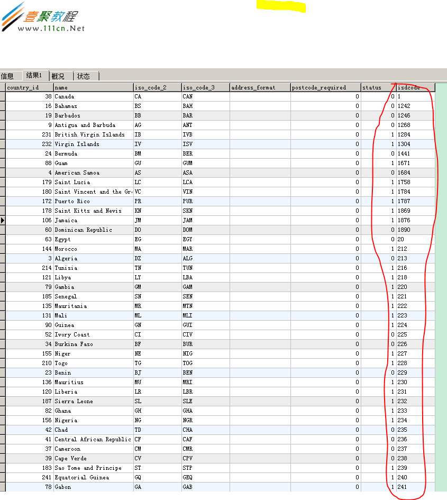This screenshot has width=447, height=500.
Task: Select the Saint Kitts and Nevis cell
Action: pyautogui.click(x=94, y=211)
